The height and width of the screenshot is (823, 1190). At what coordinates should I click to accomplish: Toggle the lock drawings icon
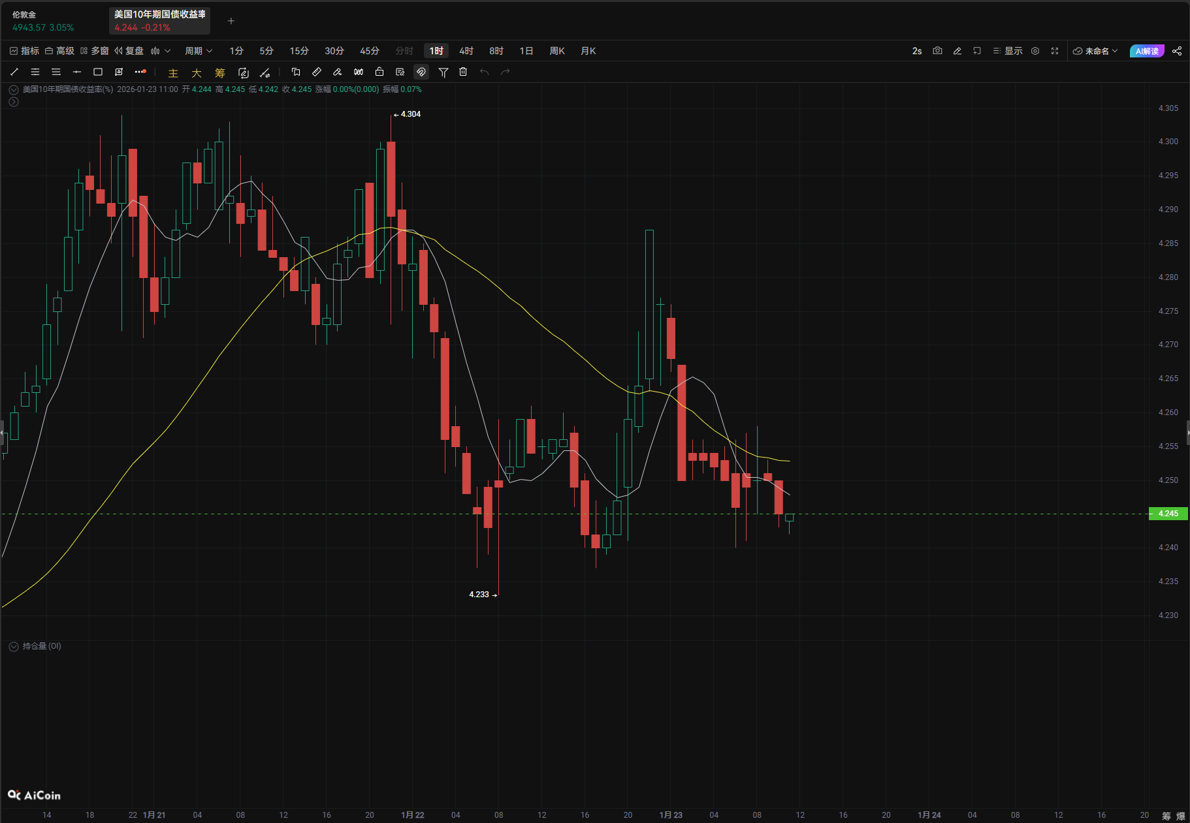click(x=379, y=72)
